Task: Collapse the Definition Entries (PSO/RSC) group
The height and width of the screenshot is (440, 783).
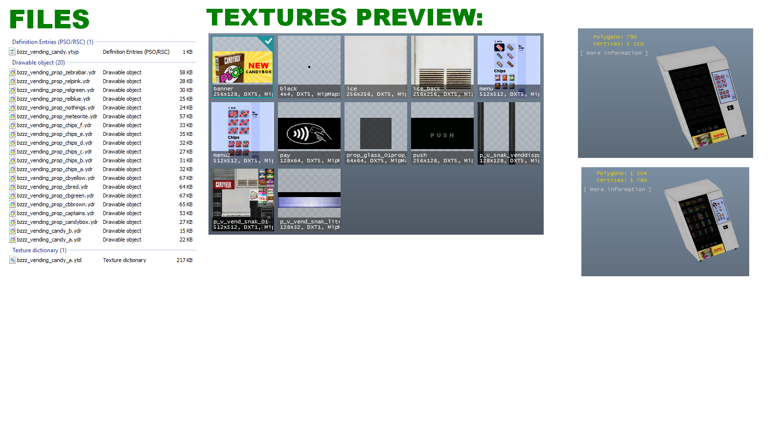Action: [x=53, y=42]
